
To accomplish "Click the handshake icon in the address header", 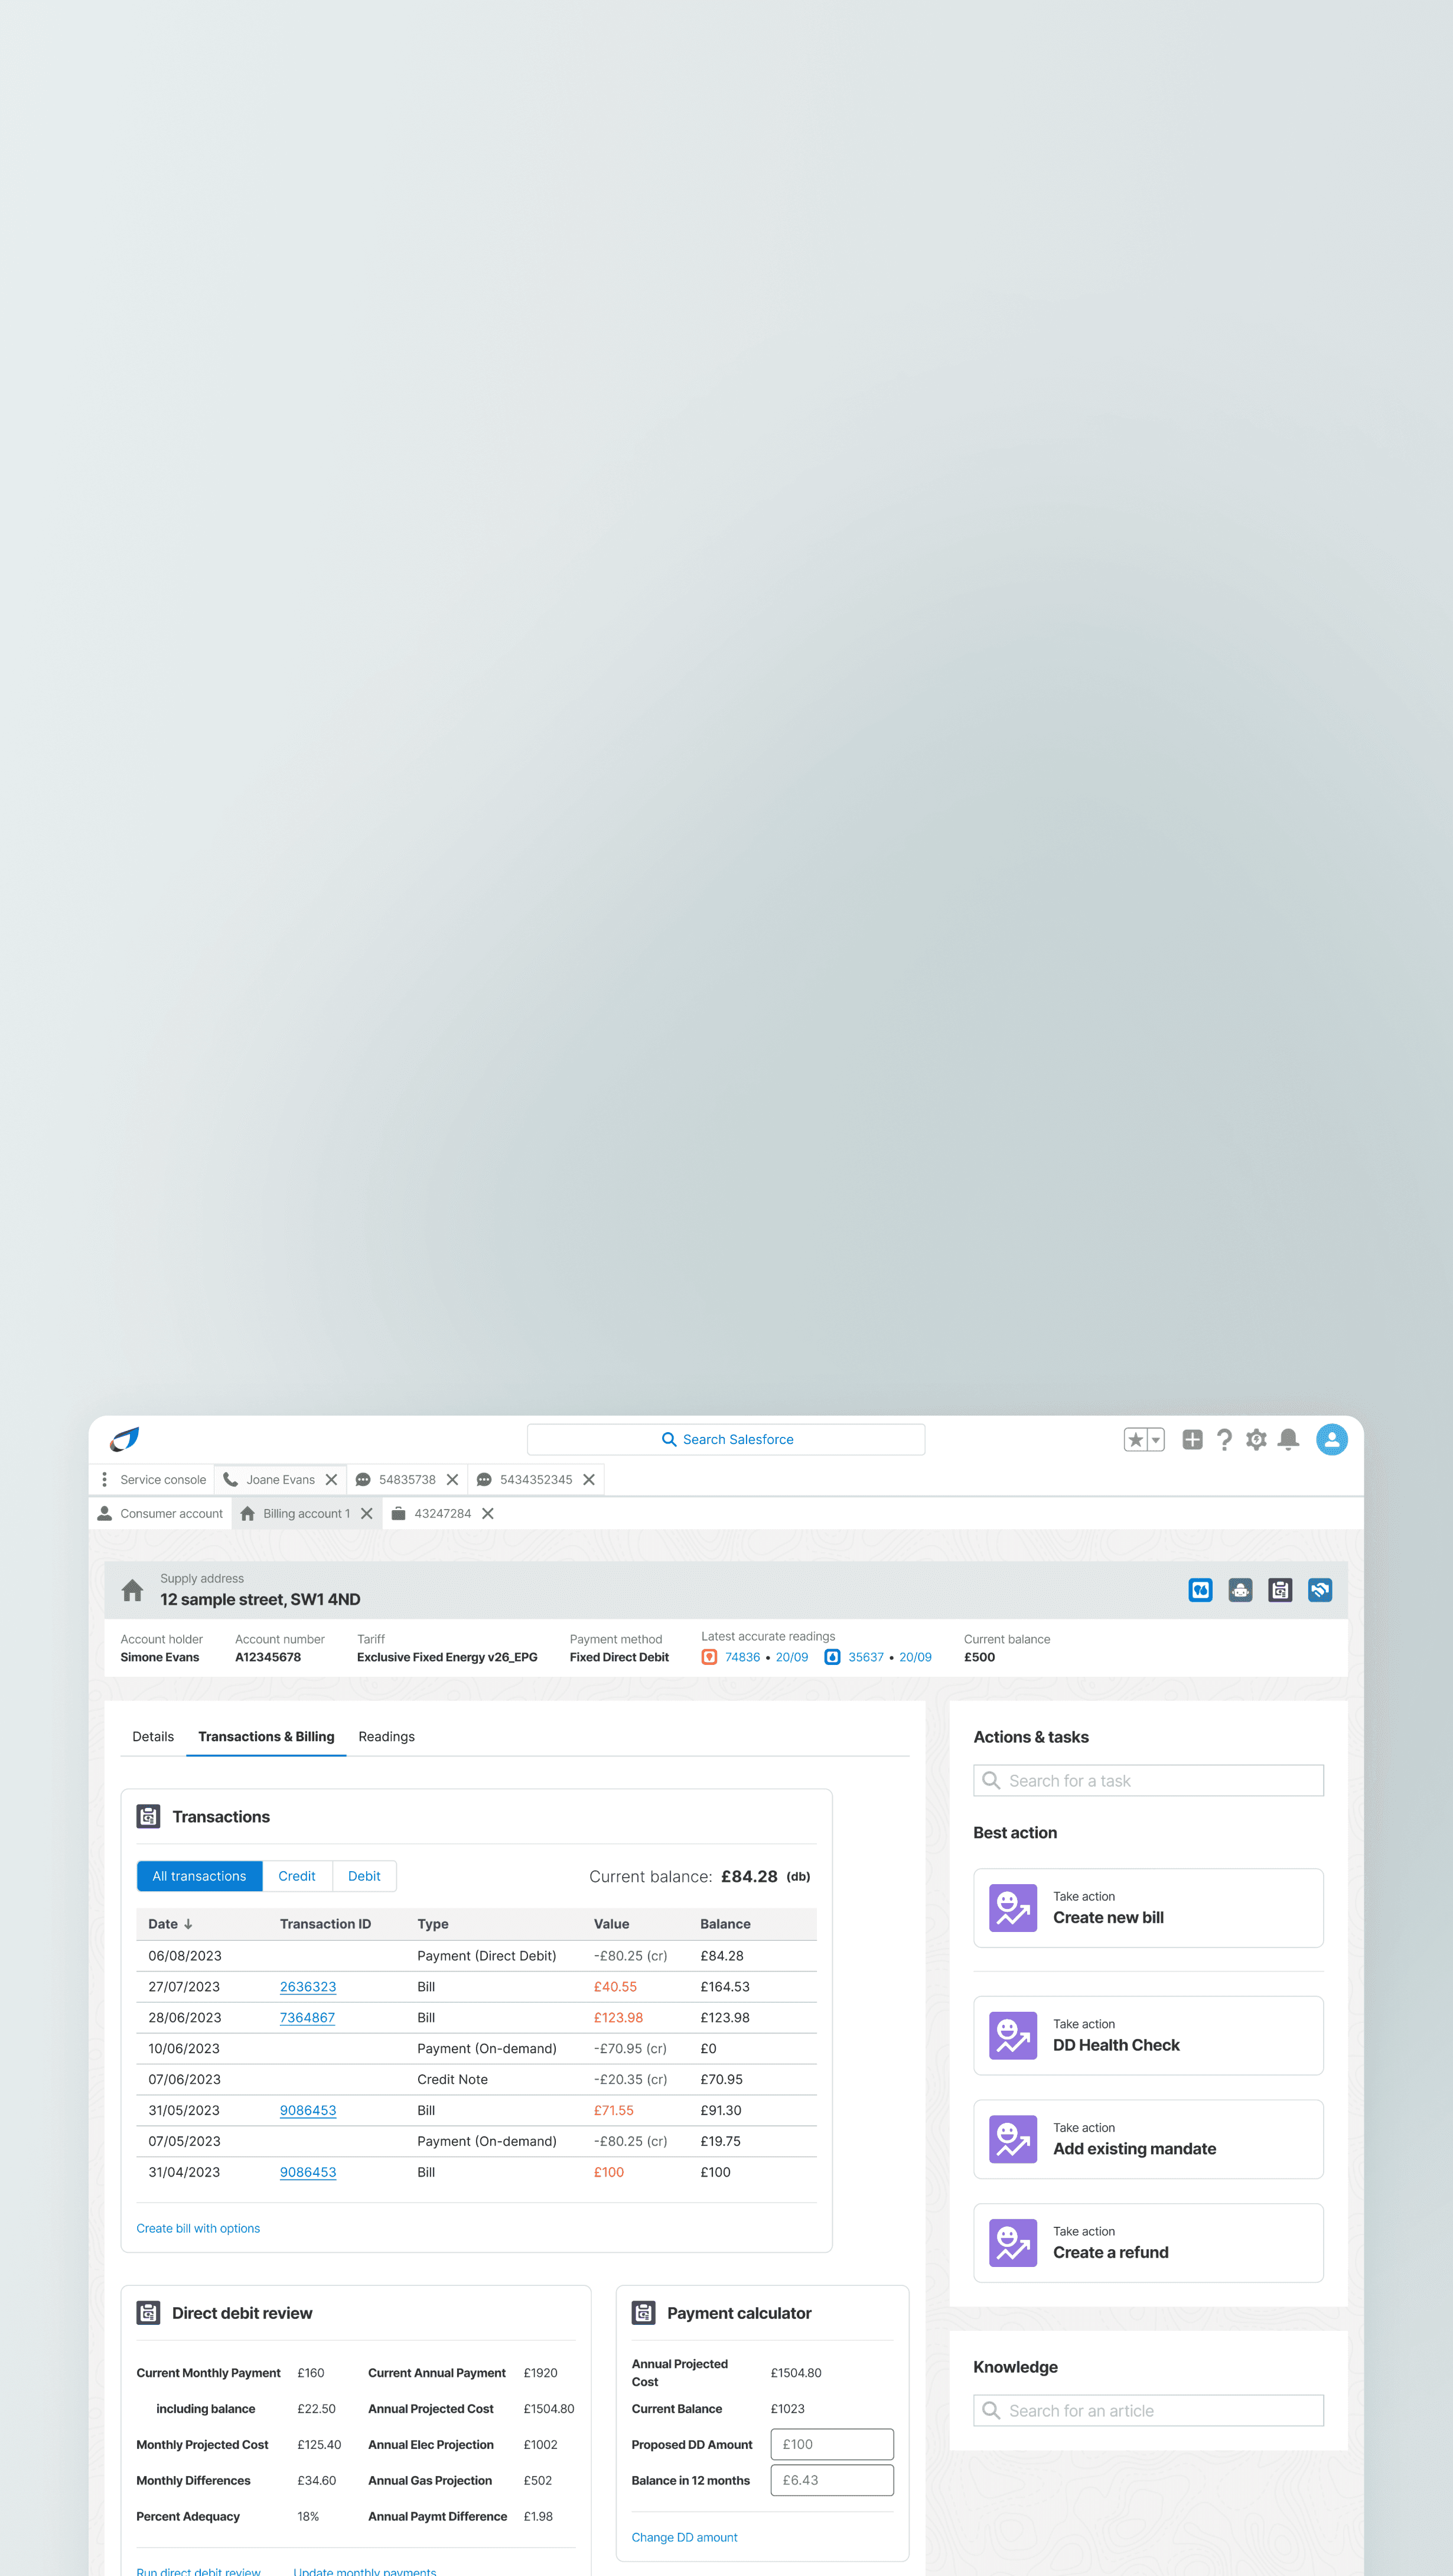I will click(x=1320, y=1590).
